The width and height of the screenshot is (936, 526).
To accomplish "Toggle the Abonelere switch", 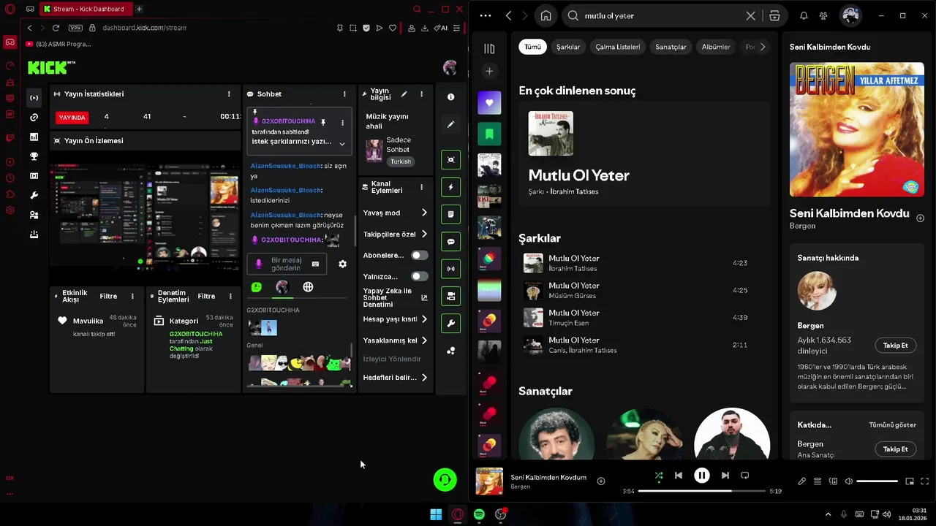I will (x=420, y=256).
